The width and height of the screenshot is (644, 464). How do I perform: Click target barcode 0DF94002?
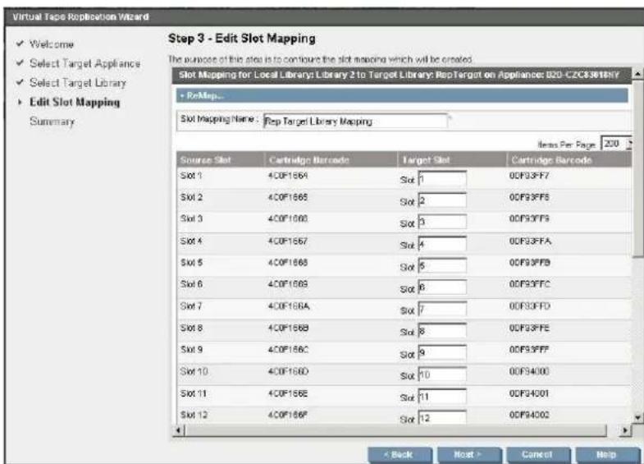529,415
